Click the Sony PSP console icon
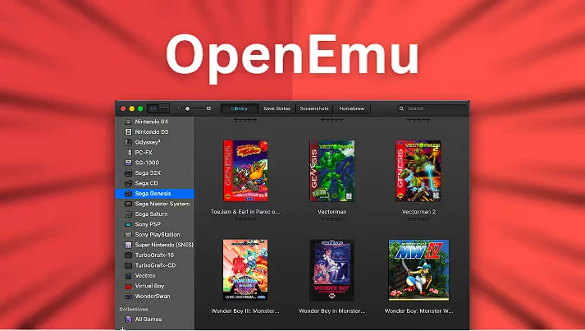The width and height of the screenshot is (585, 331). [128, 224]
